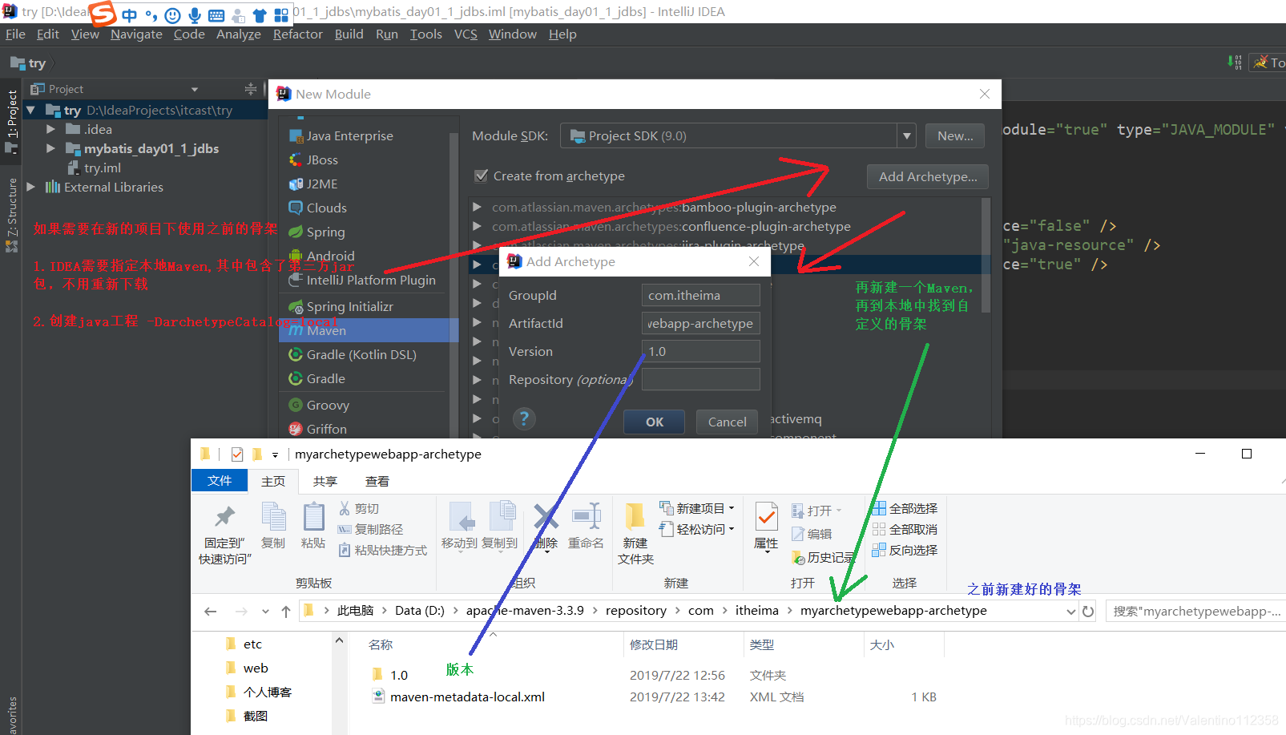Expand confluence-plugin-archetype entry

click(477, 226)
